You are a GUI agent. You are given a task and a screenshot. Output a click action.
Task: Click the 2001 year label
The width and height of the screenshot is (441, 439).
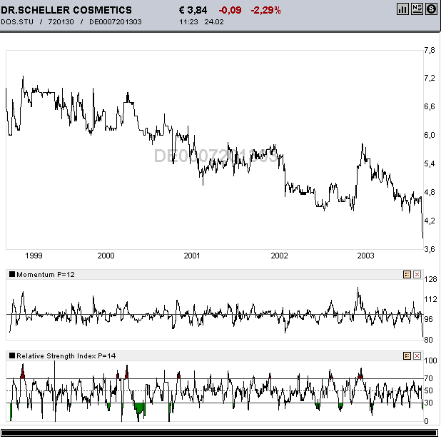click(192, 256)
